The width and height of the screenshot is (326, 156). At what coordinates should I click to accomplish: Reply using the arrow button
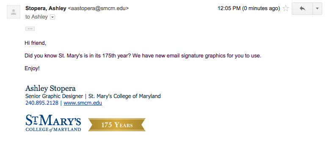[302, 8]
